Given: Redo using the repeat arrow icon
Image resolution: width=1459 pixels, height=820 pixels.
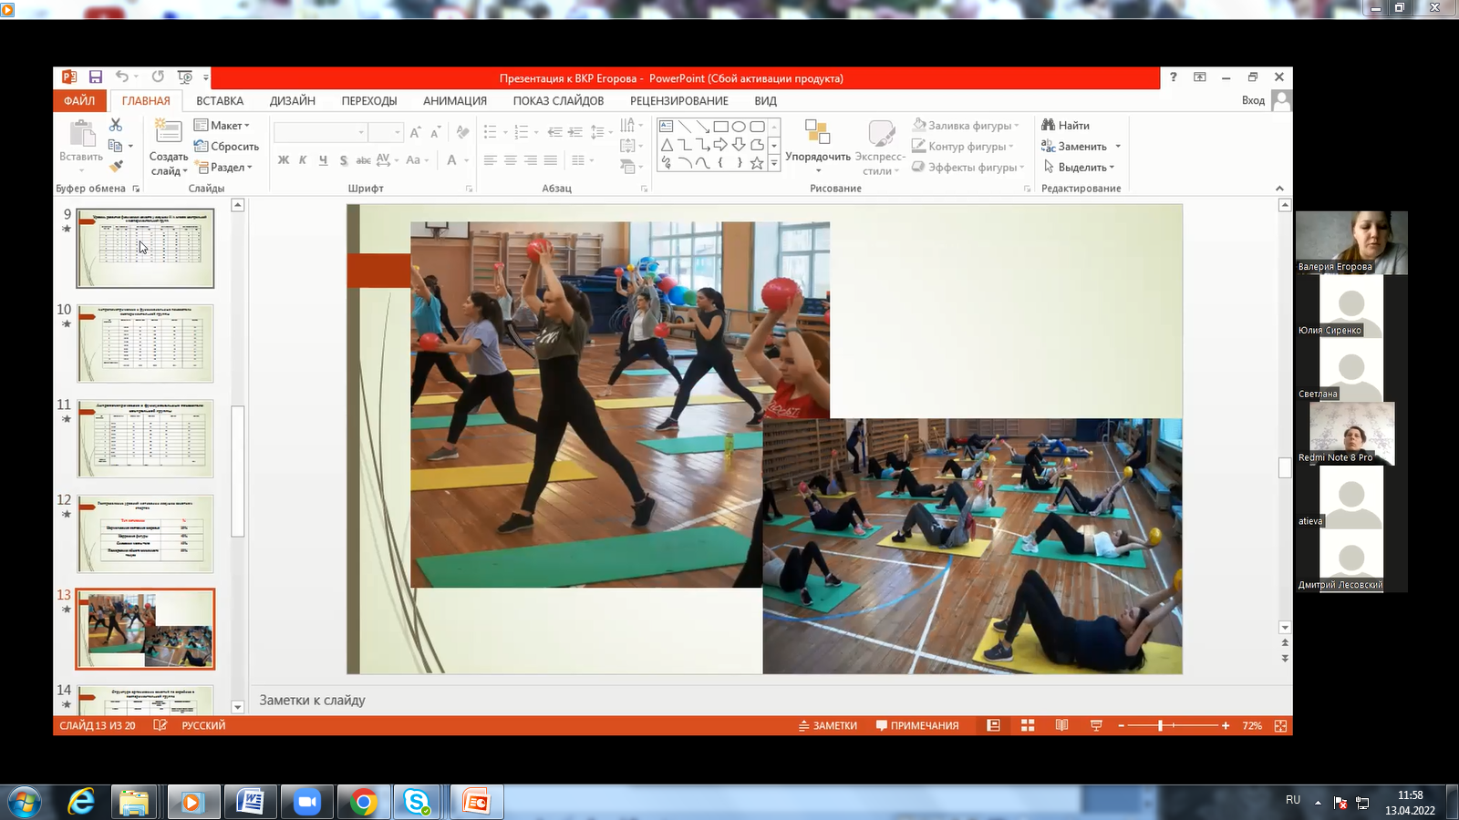Looking at the screenshot, I should (158, 77).
